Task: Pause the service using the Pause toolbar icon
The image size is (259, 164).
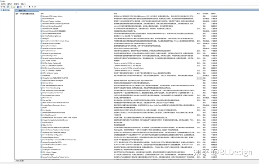Action: click(x=32, y=7)
